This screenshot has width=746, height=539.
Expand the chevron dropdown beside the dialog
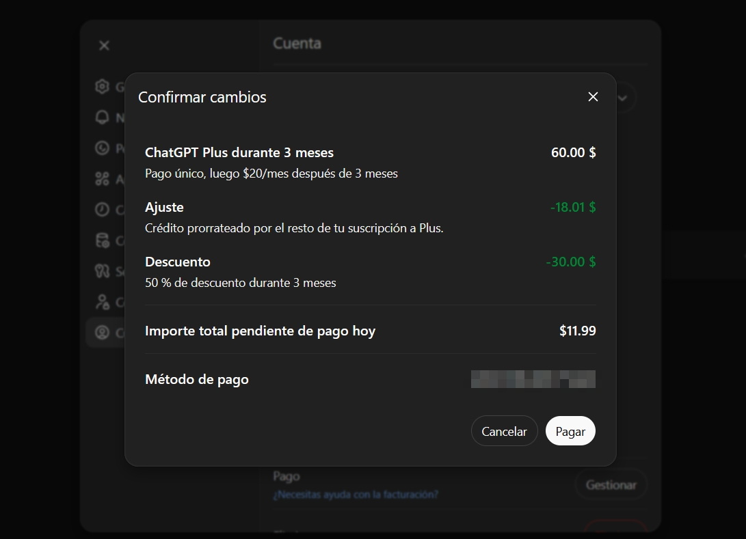point(622,98)
